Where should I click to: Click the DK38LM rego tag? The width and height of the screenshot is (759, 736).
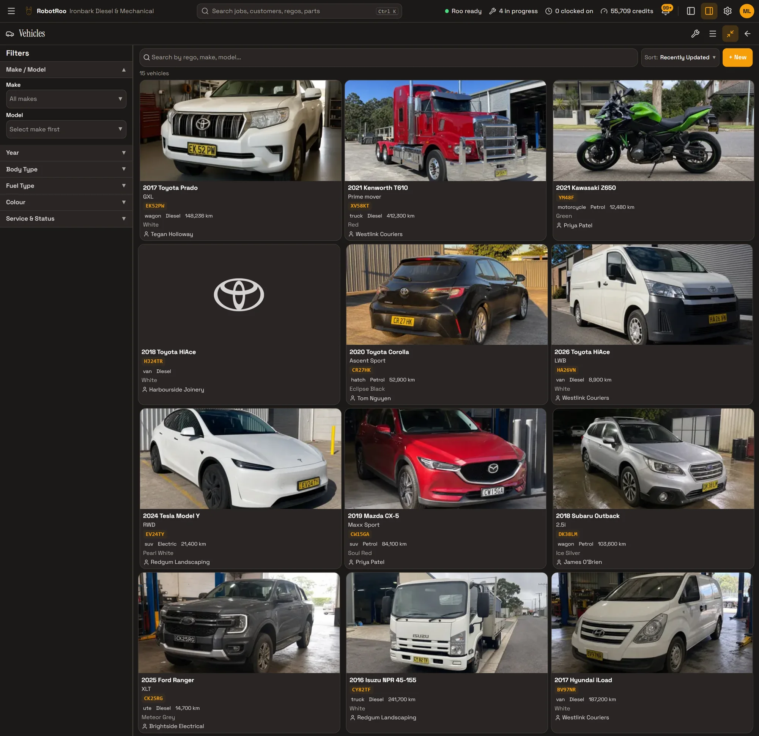[x=568, y=534]
